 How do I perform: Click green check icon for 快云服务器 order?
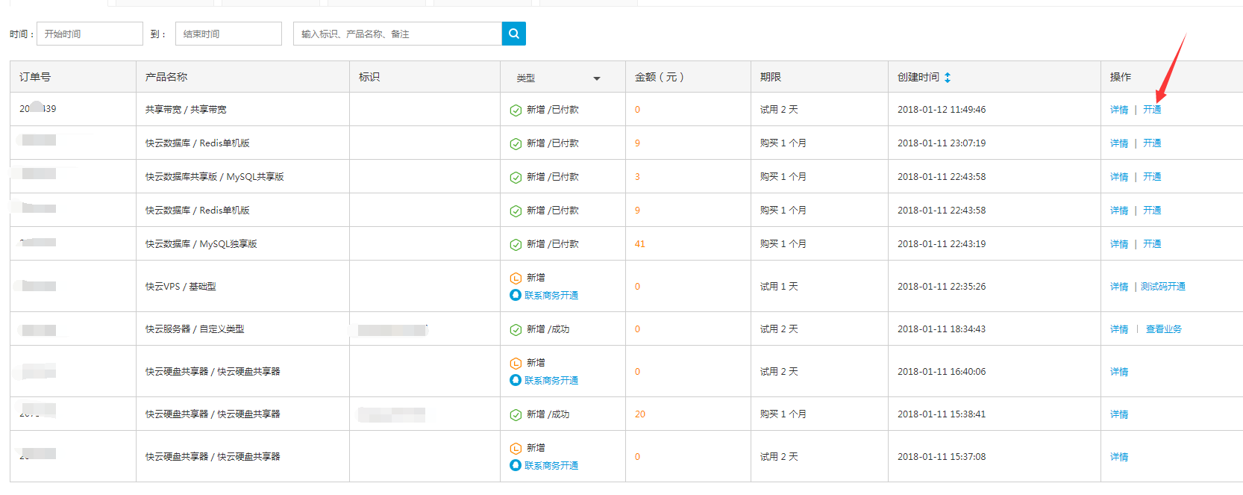[x=516, y=330]
